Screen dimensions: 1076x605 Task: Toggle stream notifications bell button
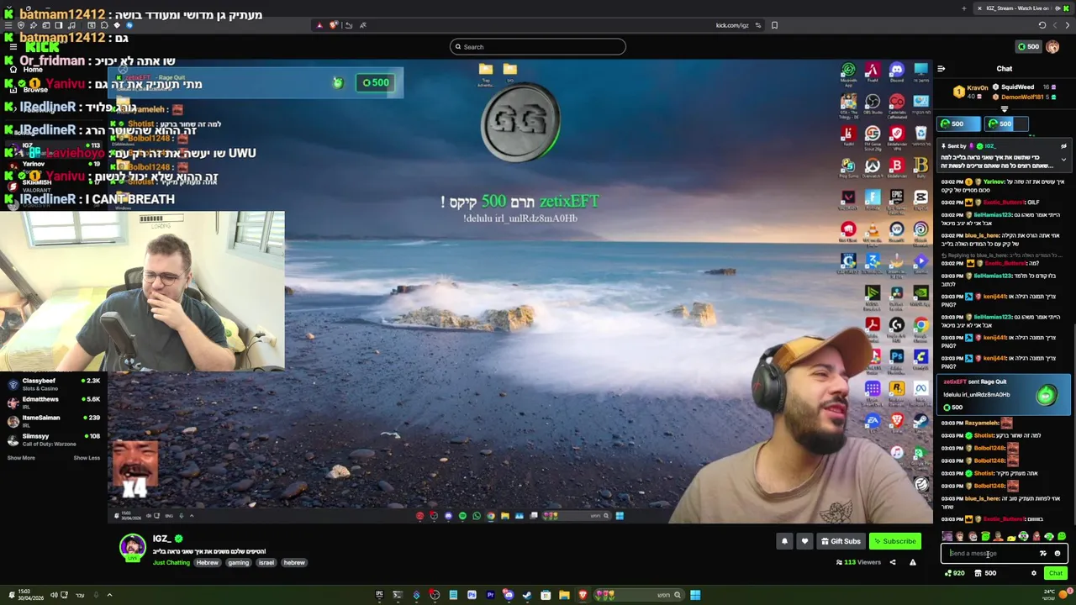785,541
